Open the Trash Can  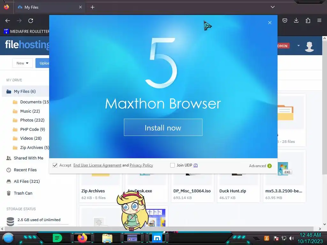tap(19, 193)
